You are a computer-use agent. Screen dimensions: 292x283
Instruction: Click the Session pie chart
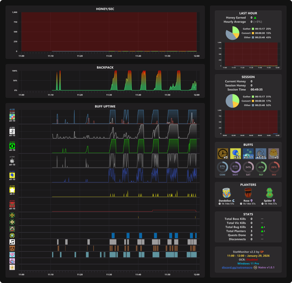tap(232, 101)
